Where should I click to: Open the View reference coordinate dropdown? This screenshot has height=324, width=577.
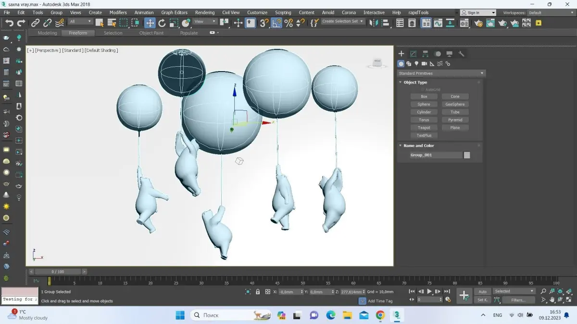205,22
